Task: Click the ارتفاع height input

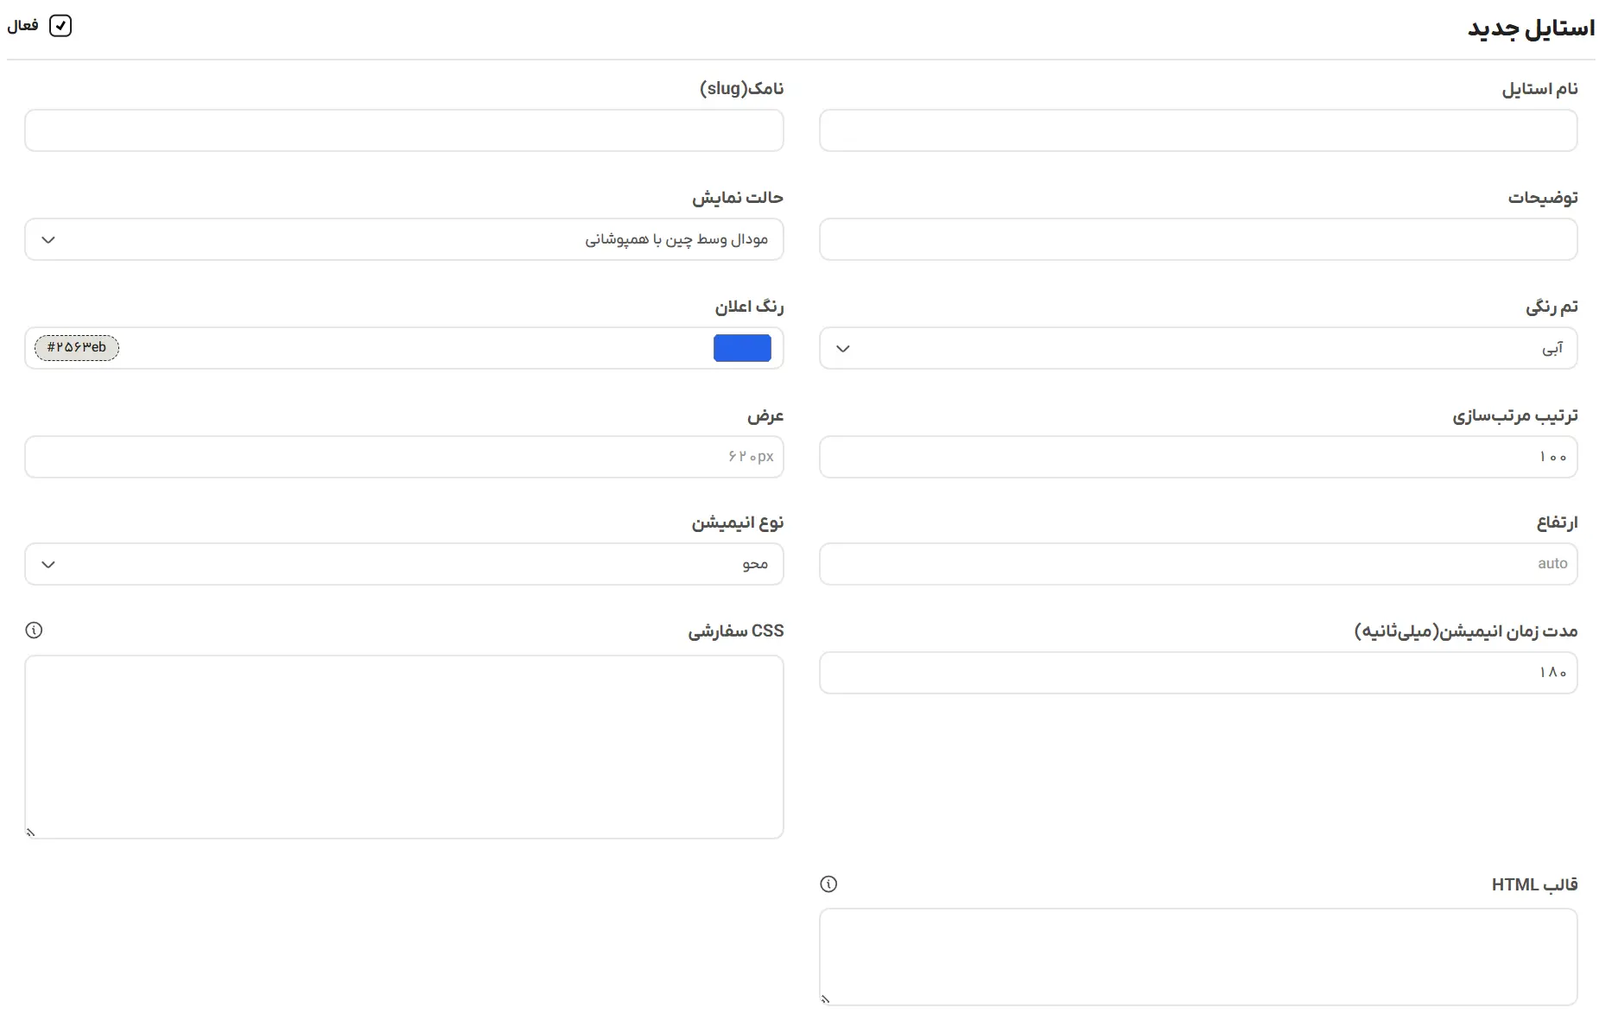Action: click(x=1198, y=564)
